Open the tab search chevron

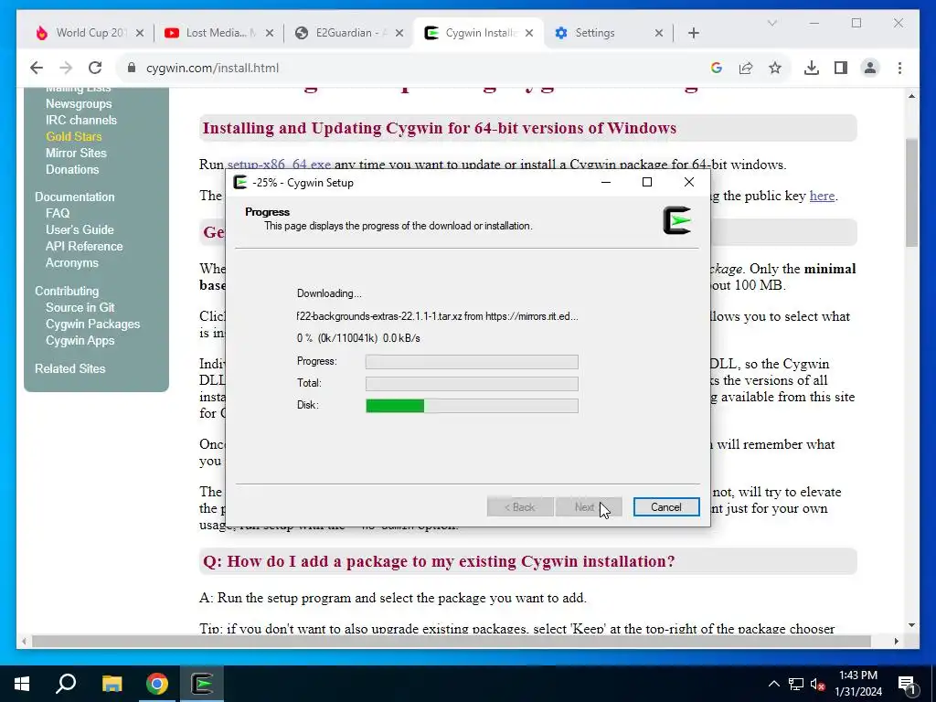771,23
